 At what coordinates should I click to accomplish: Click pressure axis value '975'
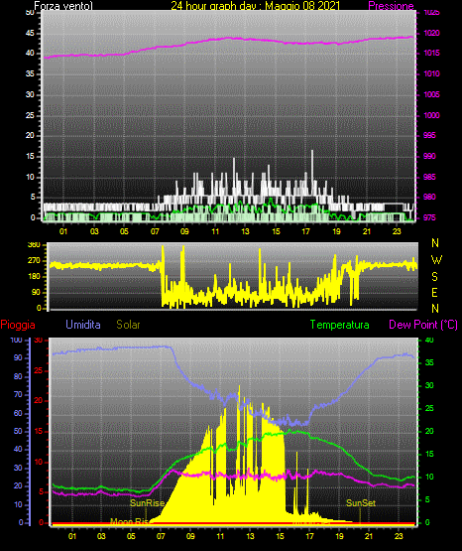tap(429, 217)
